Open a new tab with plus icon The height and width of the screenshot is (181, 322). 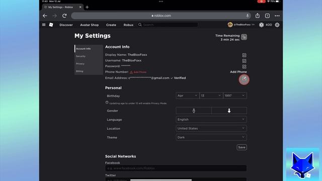87,7
